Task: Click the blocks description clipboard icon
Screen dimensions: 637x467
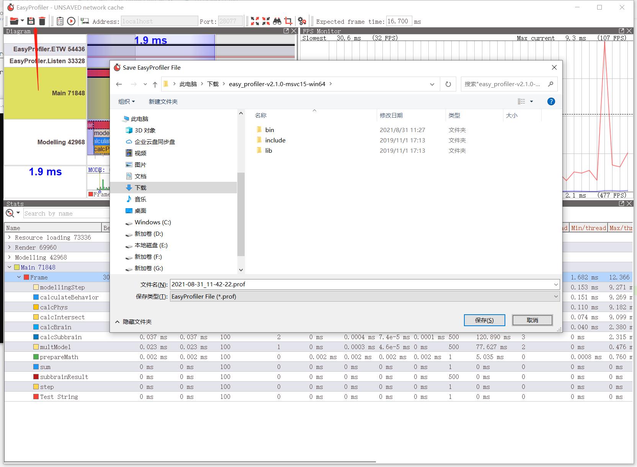Action: coord(60,21)
